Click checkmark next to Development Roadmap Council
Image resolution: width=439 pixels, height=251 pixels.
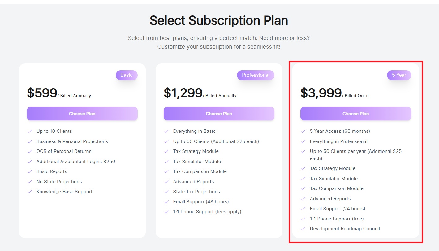pyautogui.click(x=303, y=229)
